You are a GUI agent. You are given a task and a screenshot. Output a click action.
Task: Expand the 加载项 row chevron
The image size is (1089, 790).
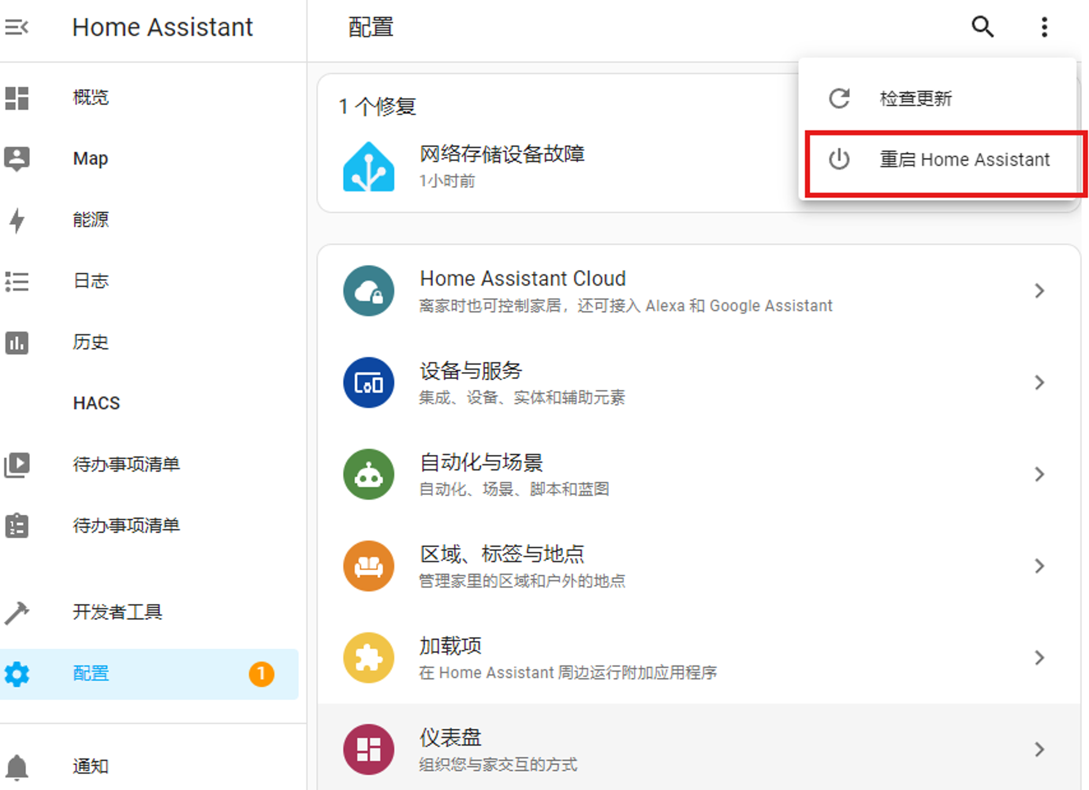(1039, 657)
